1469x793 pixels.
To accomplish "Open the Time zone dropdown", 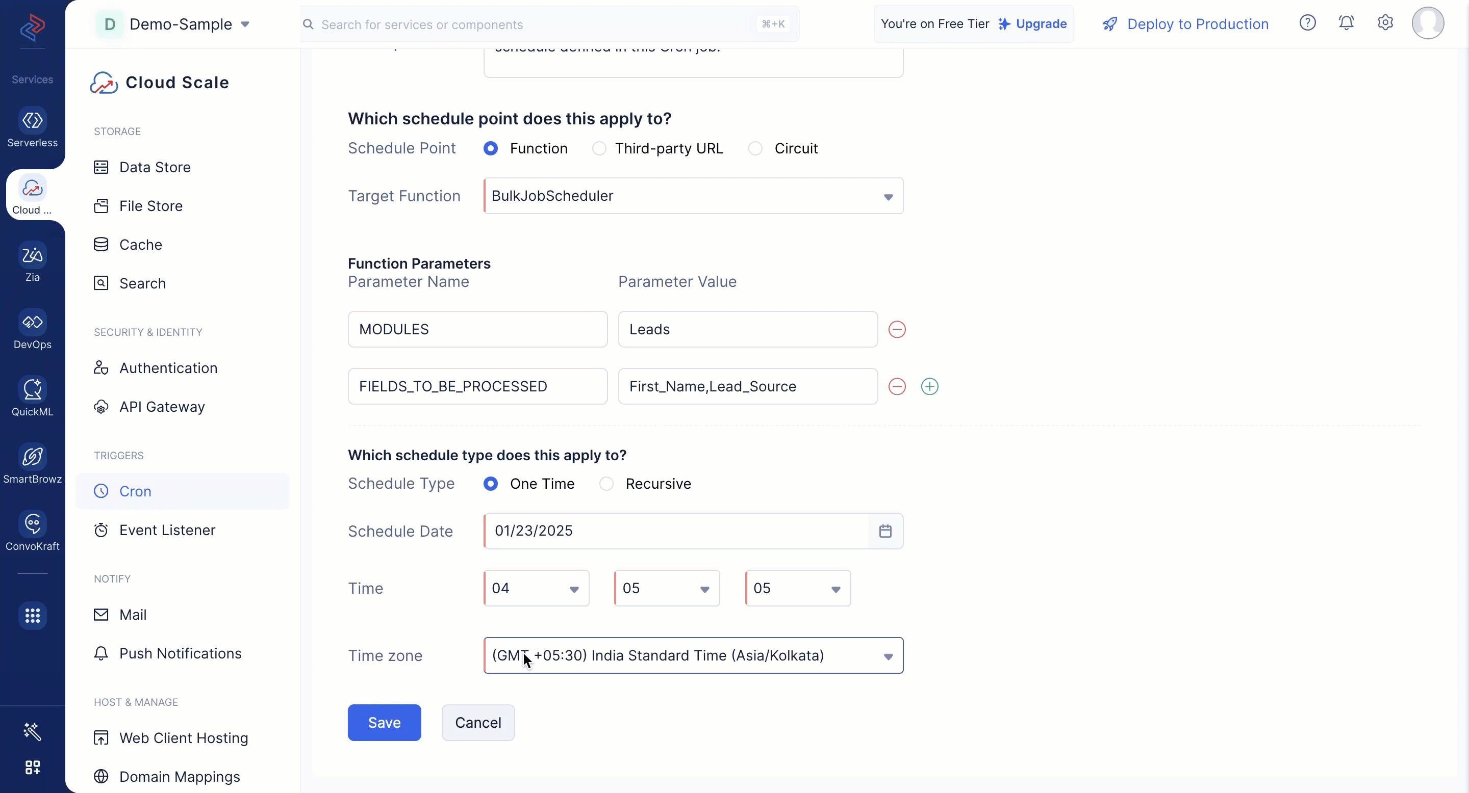I will coord(888,656).
